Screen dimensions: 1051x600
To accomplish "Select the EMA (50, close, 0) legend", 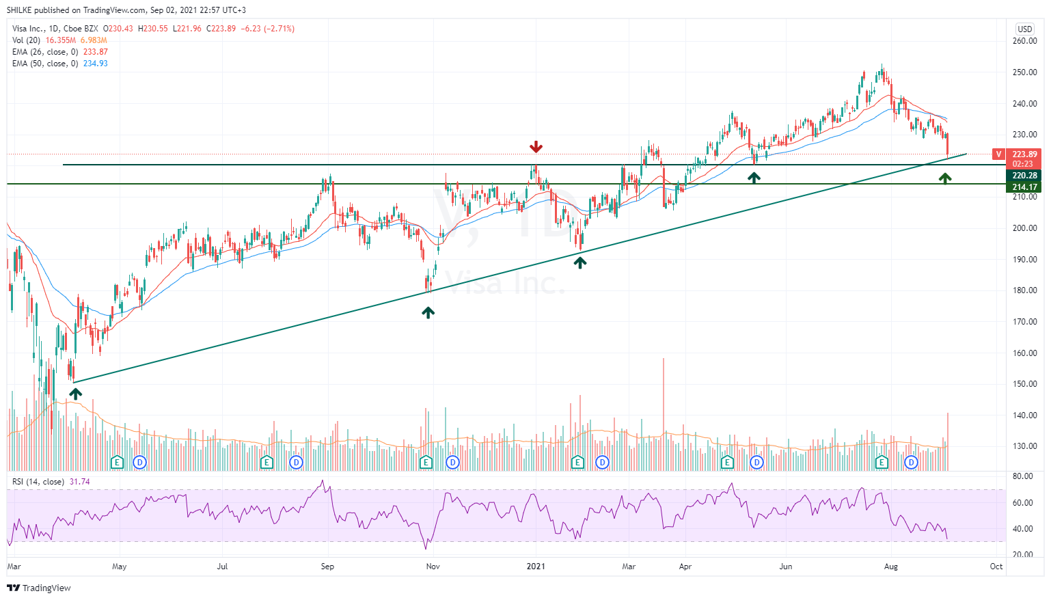I will click(x=45, y=64).
